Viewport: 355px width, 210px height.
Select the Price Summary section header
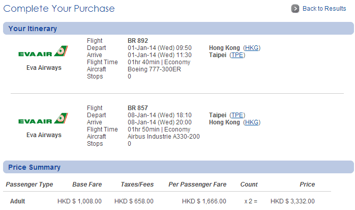[34, 167]
